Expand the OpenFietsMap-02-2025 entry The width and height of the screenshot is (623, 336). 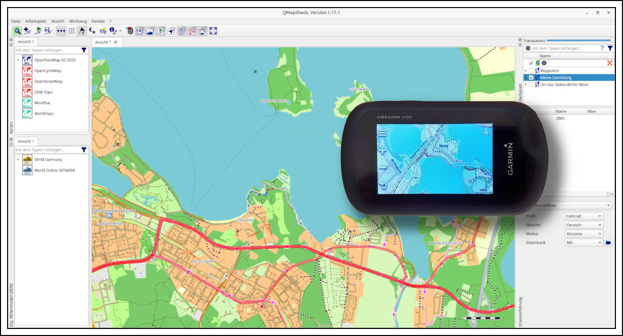tap(18, 60)
